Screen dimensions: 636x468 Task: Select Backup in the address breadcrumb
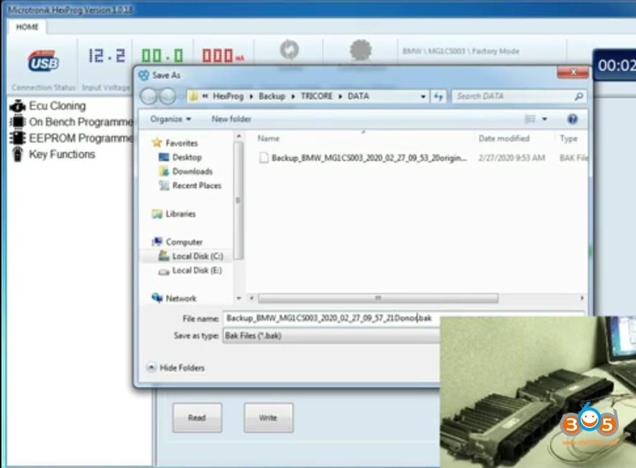(272, 96)
